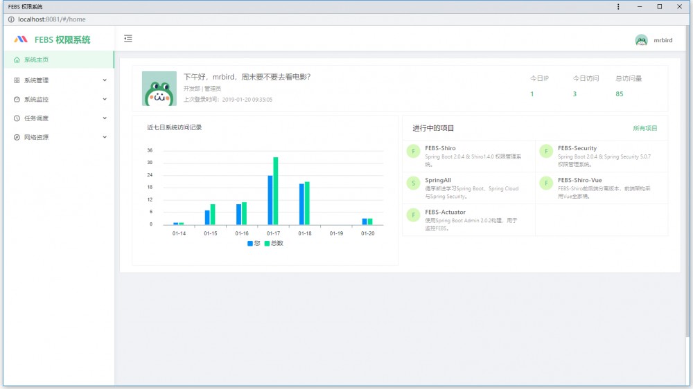This screenshot has width=693, height=389.
Task: Open the 任务调度 menu item
Action: click(x=59, y=118)
